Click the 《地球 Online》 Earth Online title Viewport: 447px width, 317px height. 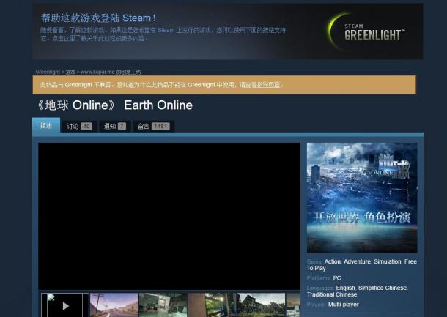[114, 105]
